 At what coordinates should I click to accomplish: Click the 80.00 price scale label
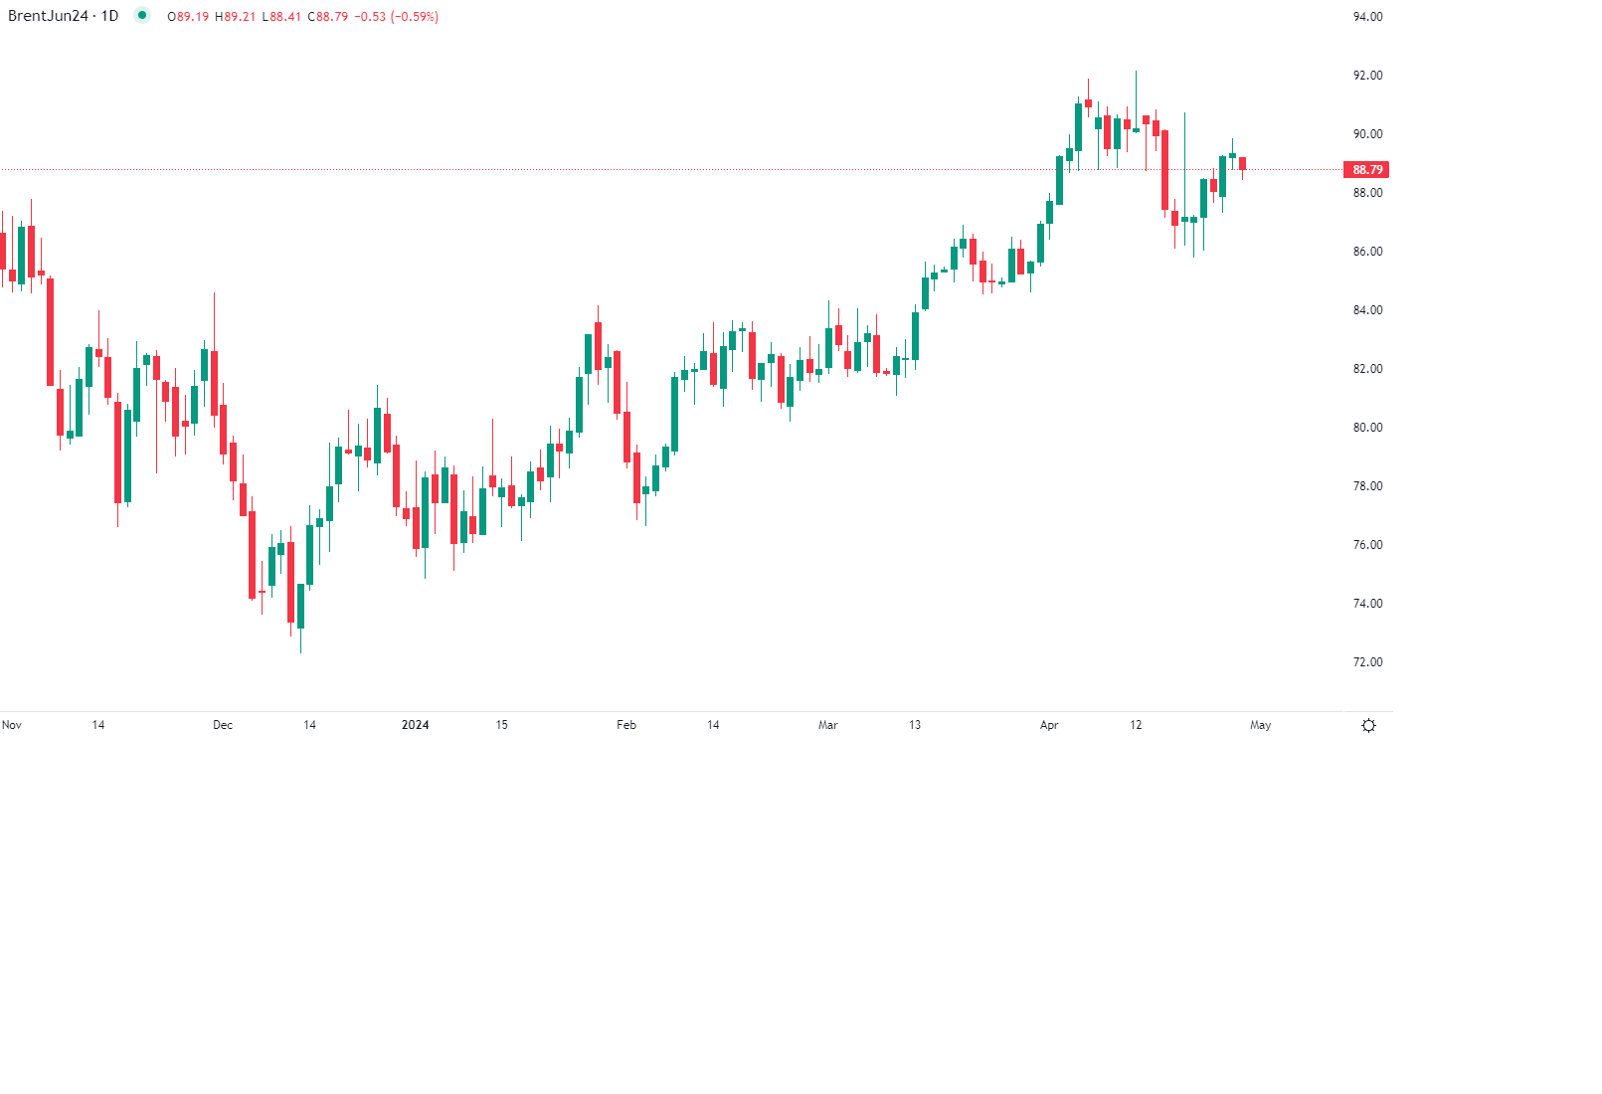point(1367,428)
